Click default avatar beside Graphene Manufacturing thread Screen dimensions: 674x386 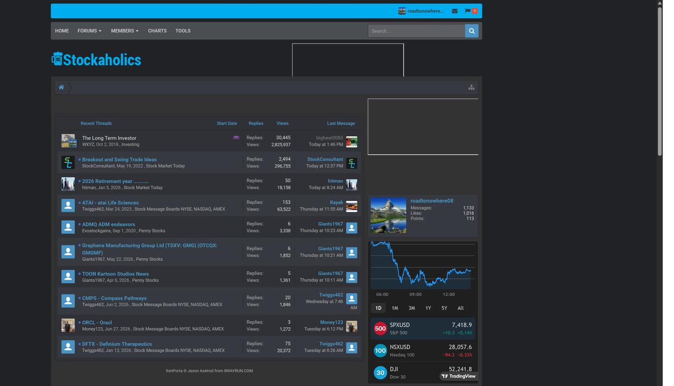[68, 252]
